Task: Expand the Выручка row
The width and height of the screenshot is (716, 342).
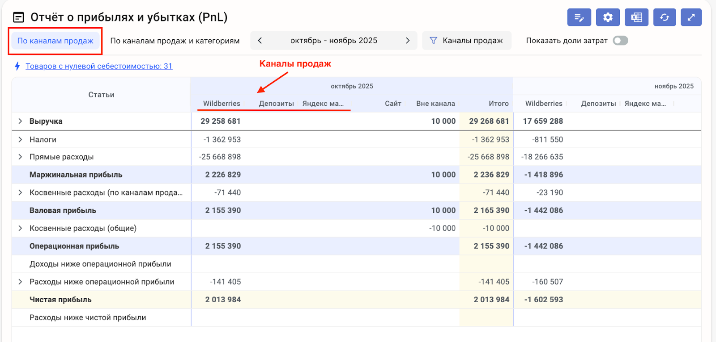Action: pos(20,121)
